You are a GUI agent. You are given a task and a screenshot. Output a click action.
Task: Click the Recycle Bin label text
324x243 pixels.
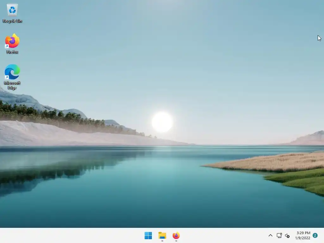pyautogui.click(x=12, y=21)
